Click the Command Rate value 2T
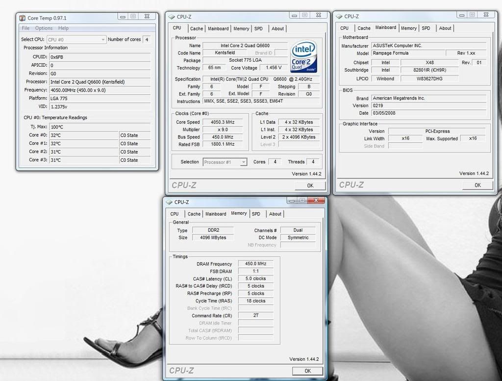This screenshot has height=381, width=502. [x=255, y=315]
